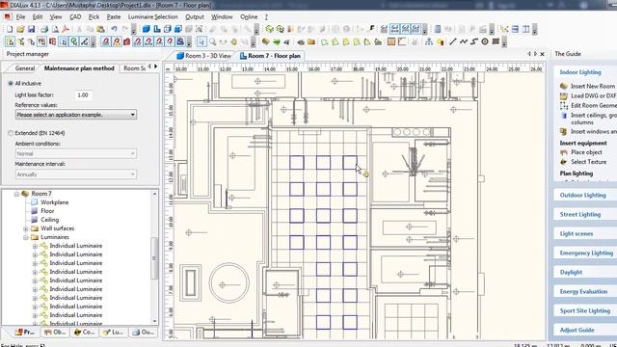Click the Open file folder icon
The image size is (617, 347).
(x=20, y=29)
